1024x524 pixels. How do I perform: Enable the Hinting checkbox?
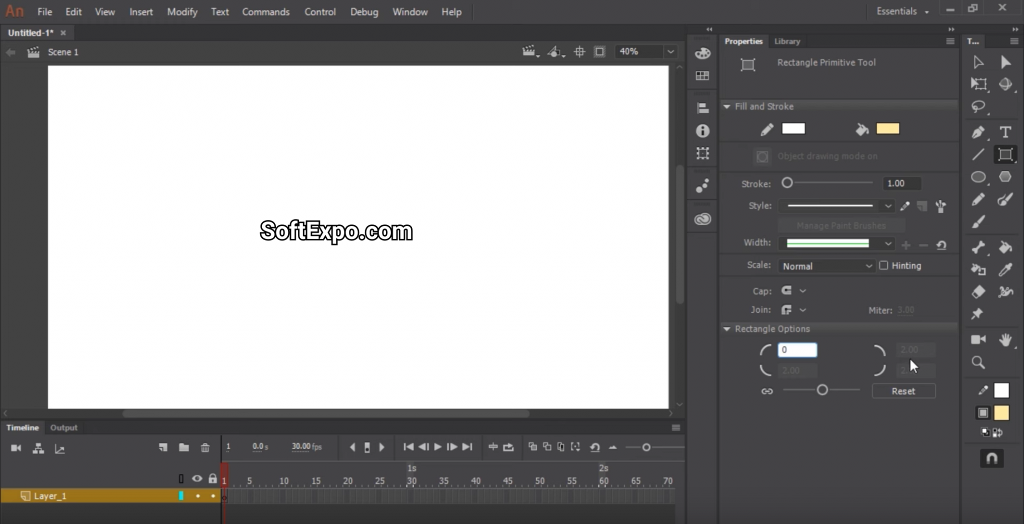point(883,265)
